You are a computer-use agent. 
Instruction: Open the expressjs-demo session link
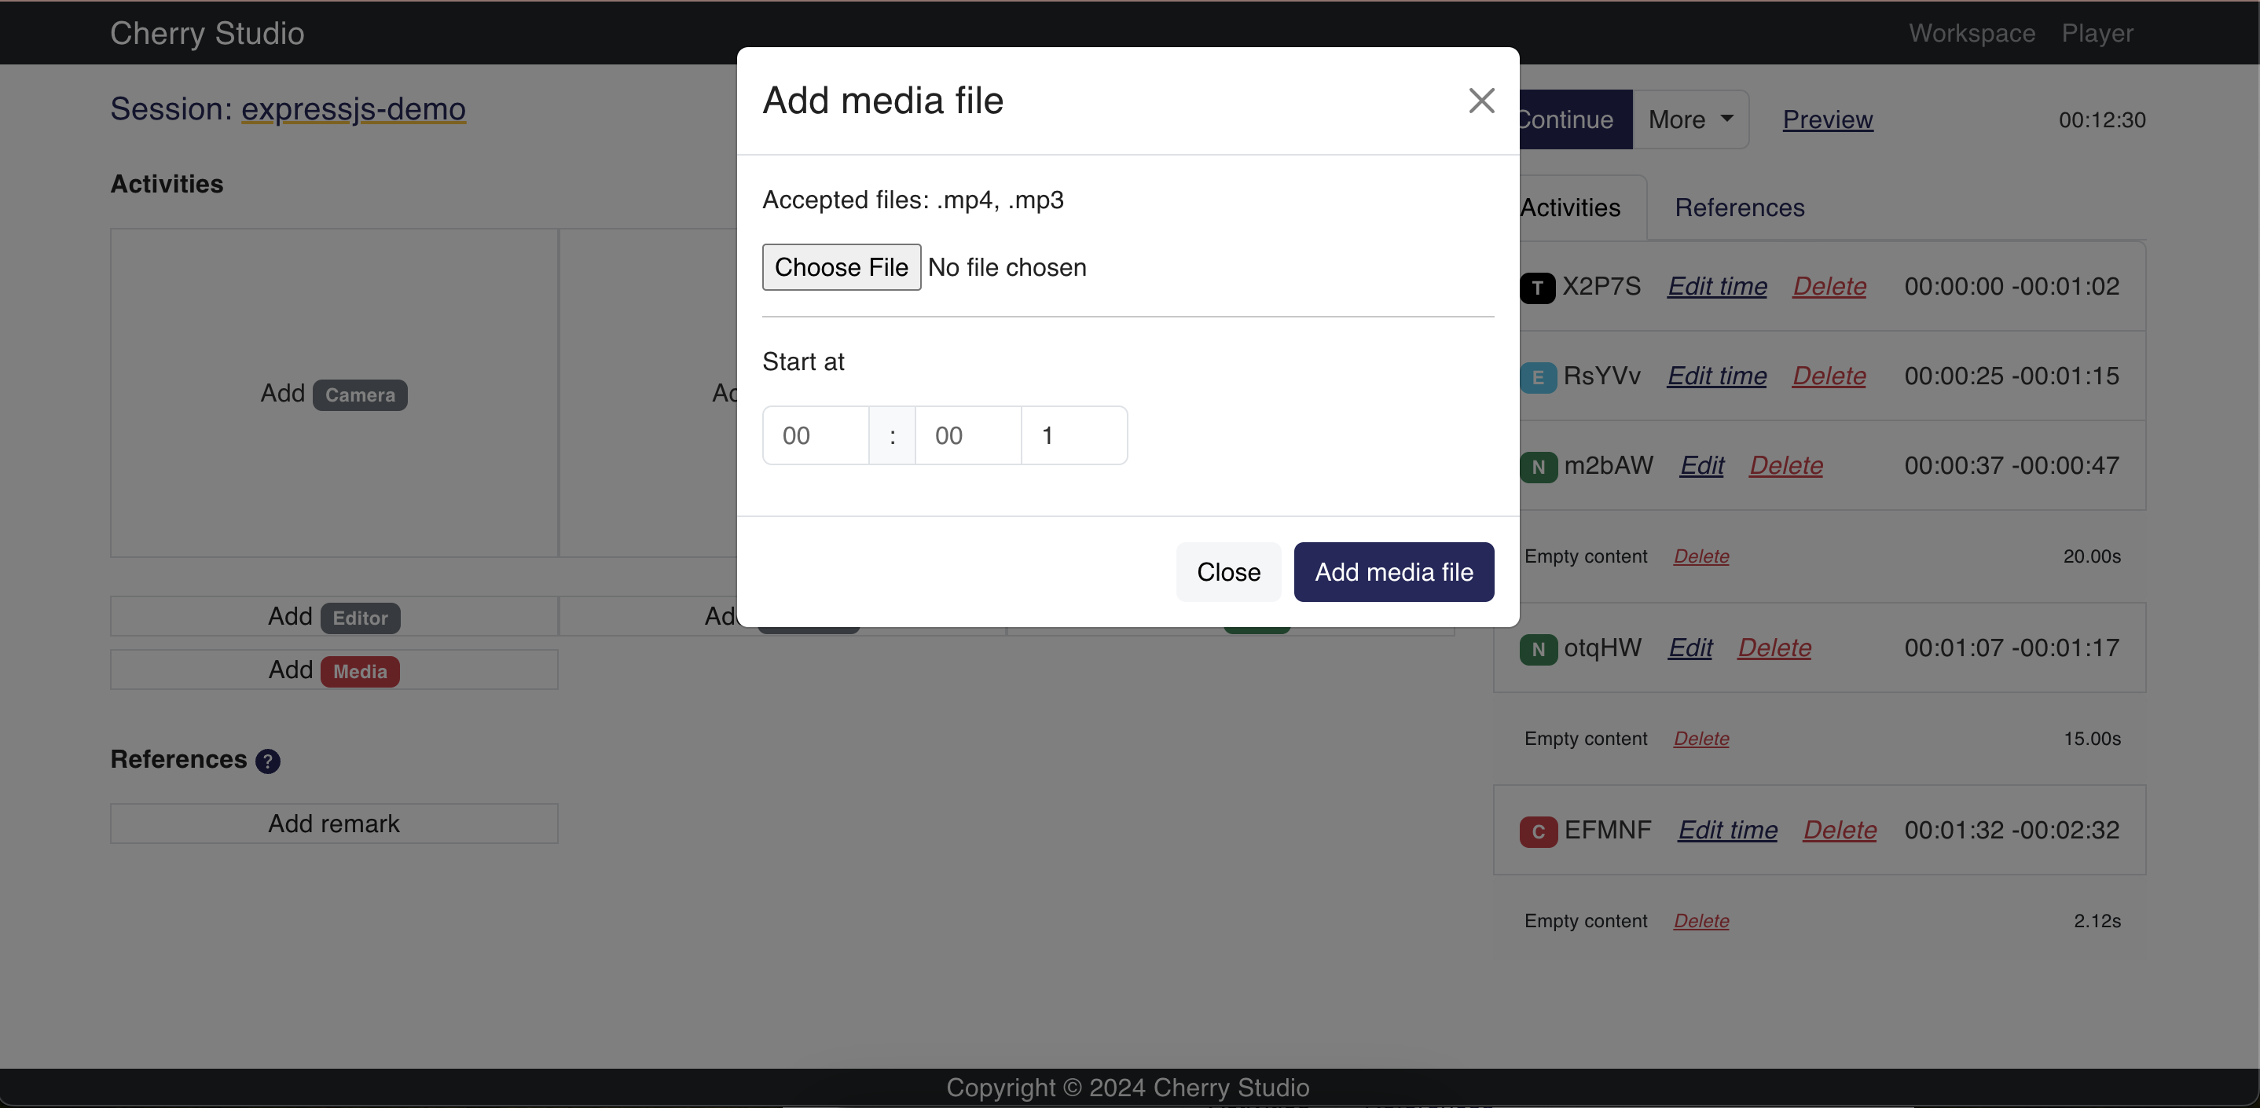[x=354, y=108]
